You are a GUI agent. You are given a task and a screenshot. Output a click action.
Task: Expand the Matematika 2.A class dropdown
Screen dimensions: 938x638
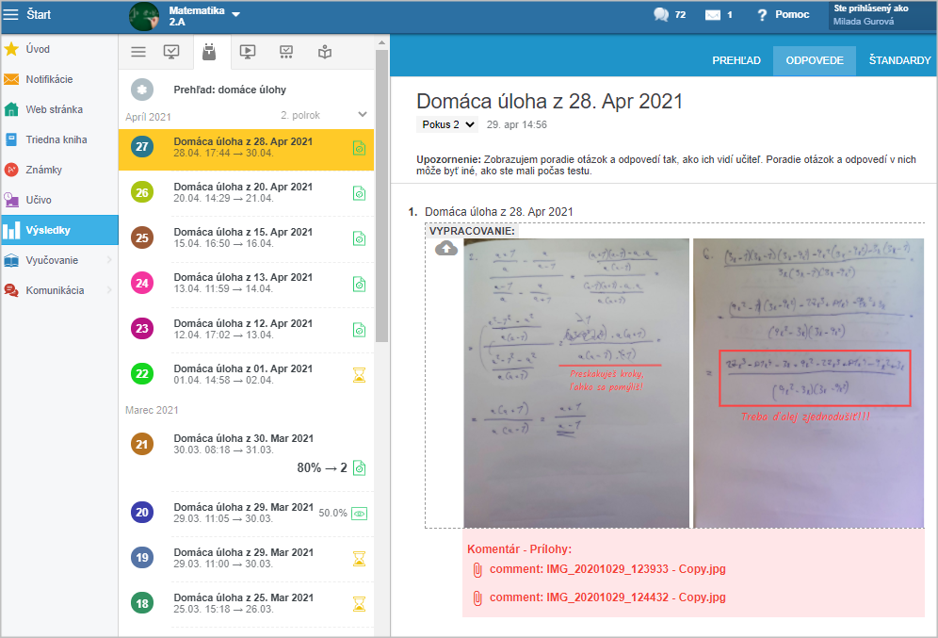235,14
